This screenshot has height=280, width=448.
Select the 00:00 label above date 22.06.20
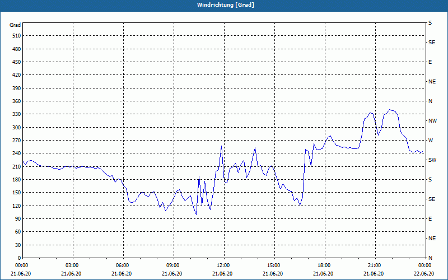(x=424, y=265)
